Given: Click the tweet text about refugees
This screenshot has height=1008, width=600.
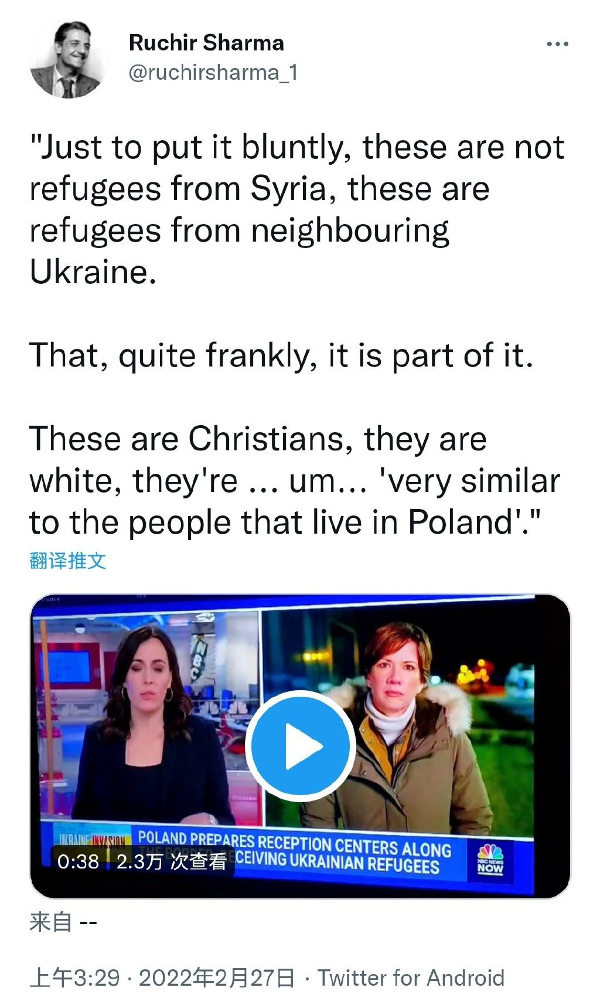Looking at the screenshot, I should pyautogui.click(x=297, y=209).
